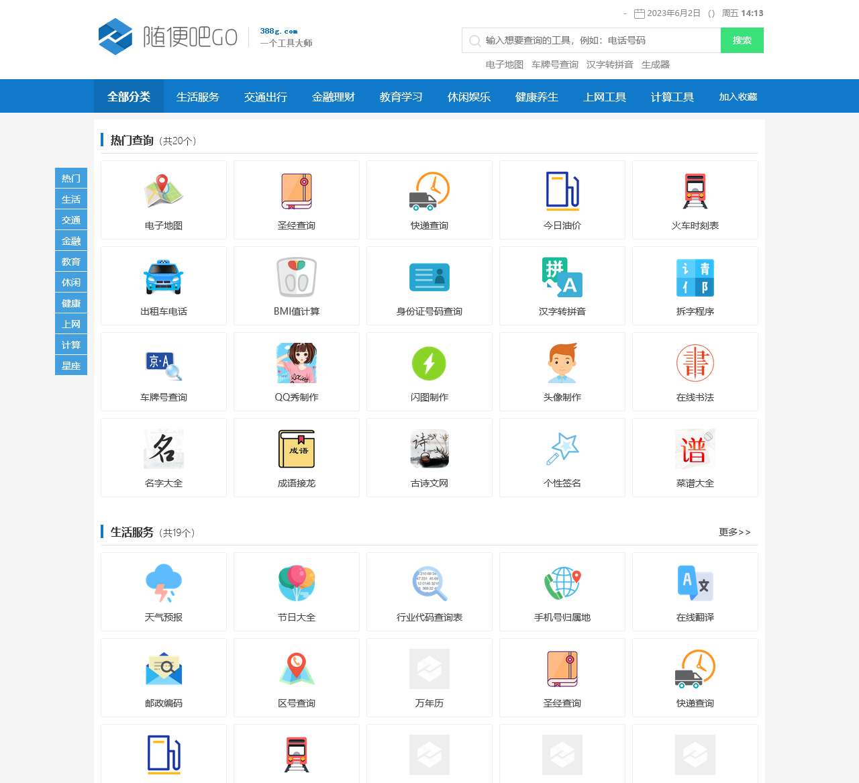Image resolution: width=859 pixels, height=783 pixels.
Task: Open the 在线翻译 translation icon
Action: click(695, 583)
